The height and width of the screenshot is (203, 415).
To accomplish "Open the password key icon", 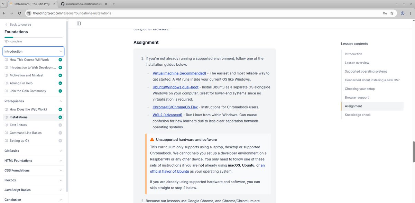I will (x=385, y=13).
